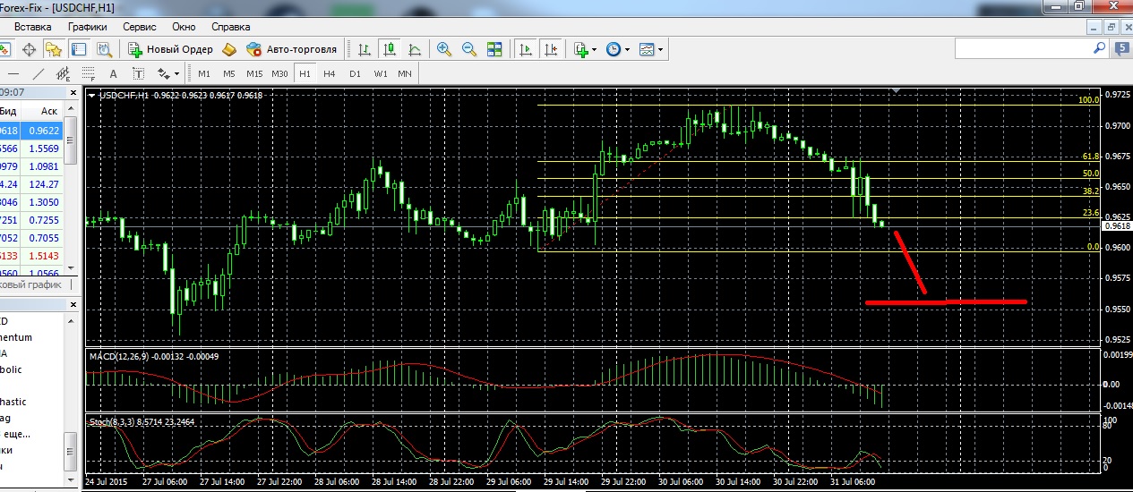Screen dimensions: 1133x492
Task: Click the Новый Ордер button
Action: pos(170,49)
